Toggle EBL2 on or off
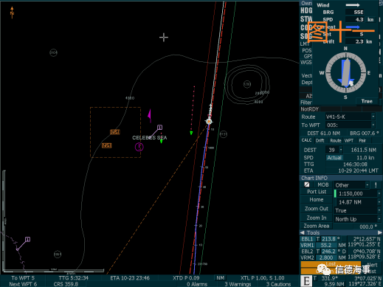 [x=307, y=252]
